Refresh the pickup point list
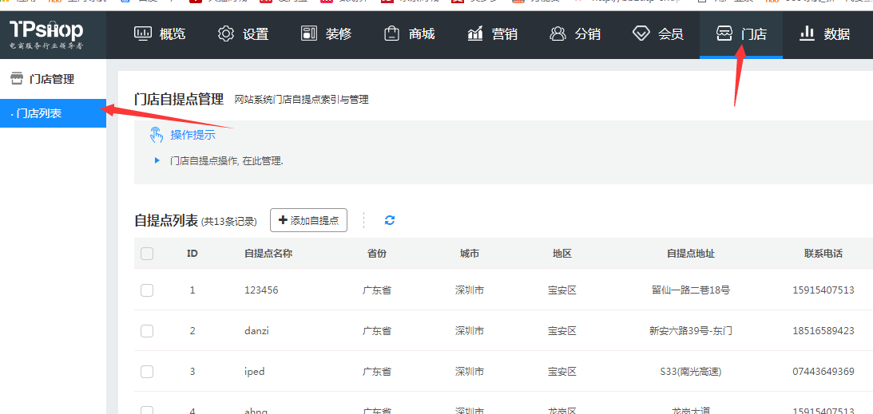This screenshot has width=873, height=414. (390, 220)
